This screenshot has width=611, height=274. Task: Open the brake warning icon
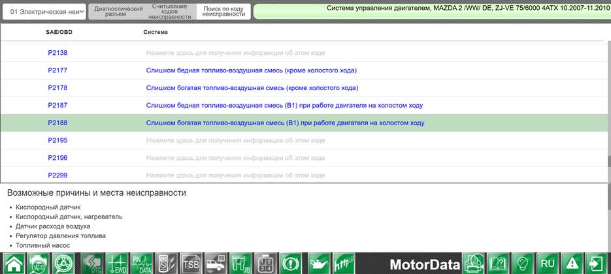(x=291, y=263)
